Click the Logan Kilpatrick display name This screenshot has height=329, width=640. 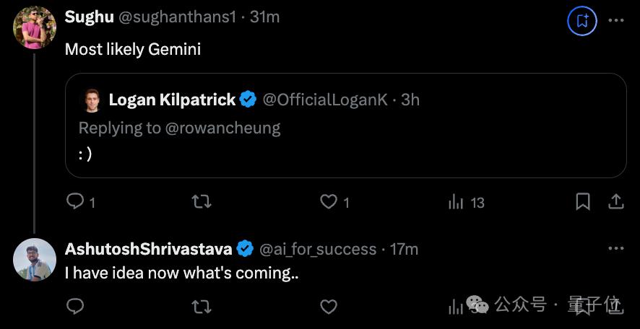point(172,100)
